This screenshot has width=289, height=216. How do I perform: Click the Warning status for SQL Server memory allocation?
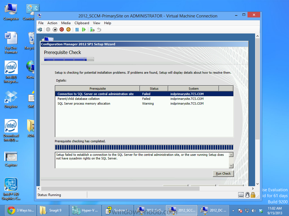click(x=148, y=103)
